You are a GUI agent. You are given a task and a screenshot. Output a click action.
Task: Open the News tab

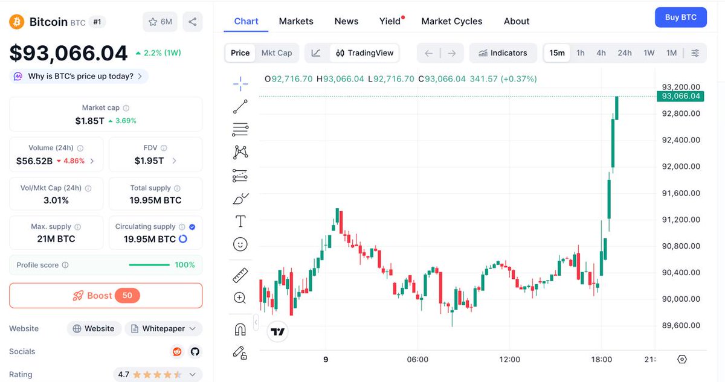[346, 21]
